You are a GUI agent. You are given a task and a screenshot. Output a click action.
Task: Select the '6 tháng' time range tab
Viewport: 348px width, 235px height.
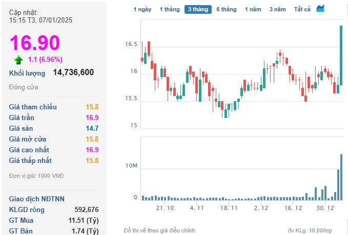[x=227, y=9]
